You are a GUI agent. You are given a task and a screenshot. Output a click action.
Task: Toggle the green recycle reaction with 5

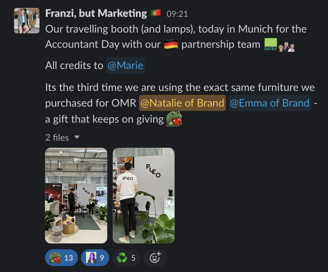click(126, 257)
